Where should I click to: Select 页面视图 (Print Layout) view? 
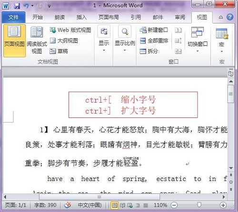coord(14,41)
